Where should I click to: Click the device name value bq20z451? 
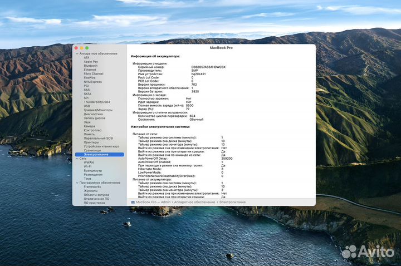click(x=198, y=74)
